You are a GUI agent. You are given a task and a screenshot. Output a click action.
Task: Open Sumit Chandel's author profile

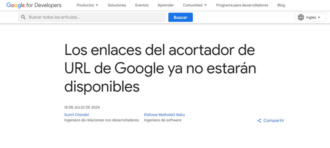tap(77, 115)
